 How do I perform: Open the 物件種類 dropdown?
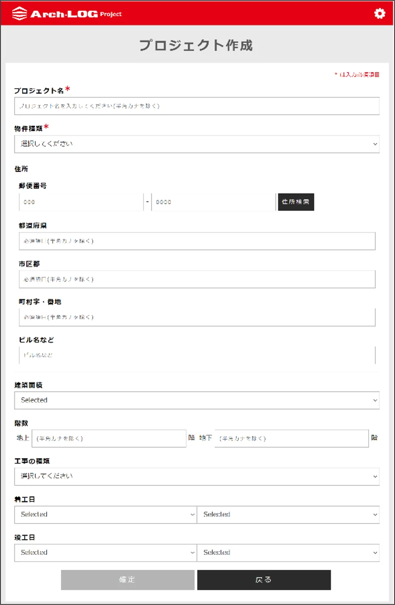click(197, 144)
